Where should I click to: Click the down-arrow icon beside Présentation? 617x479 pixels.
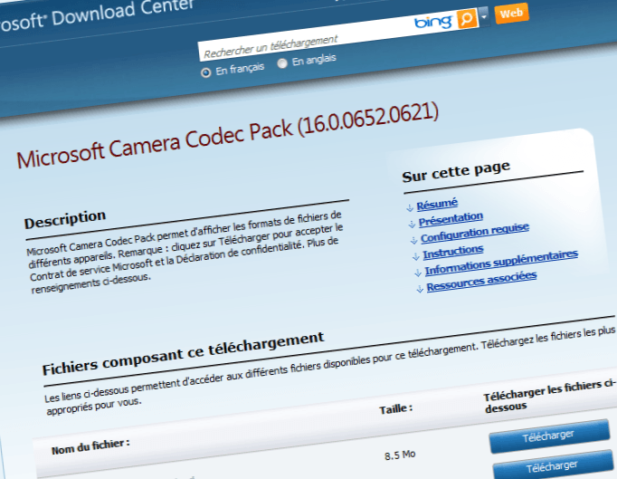412,225
